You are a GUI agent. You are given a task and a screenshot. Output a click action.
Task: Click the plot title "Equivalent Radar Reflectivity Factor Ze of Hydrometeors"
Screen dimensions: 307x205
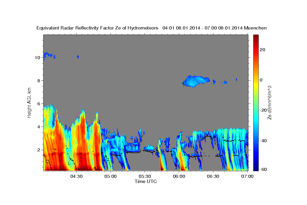coord(97,28)
